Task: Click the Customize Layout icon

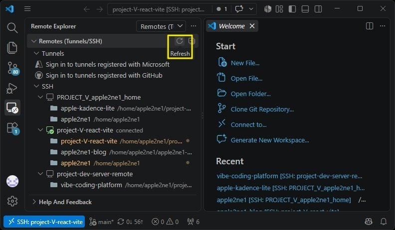Action: tap(279, 9)
